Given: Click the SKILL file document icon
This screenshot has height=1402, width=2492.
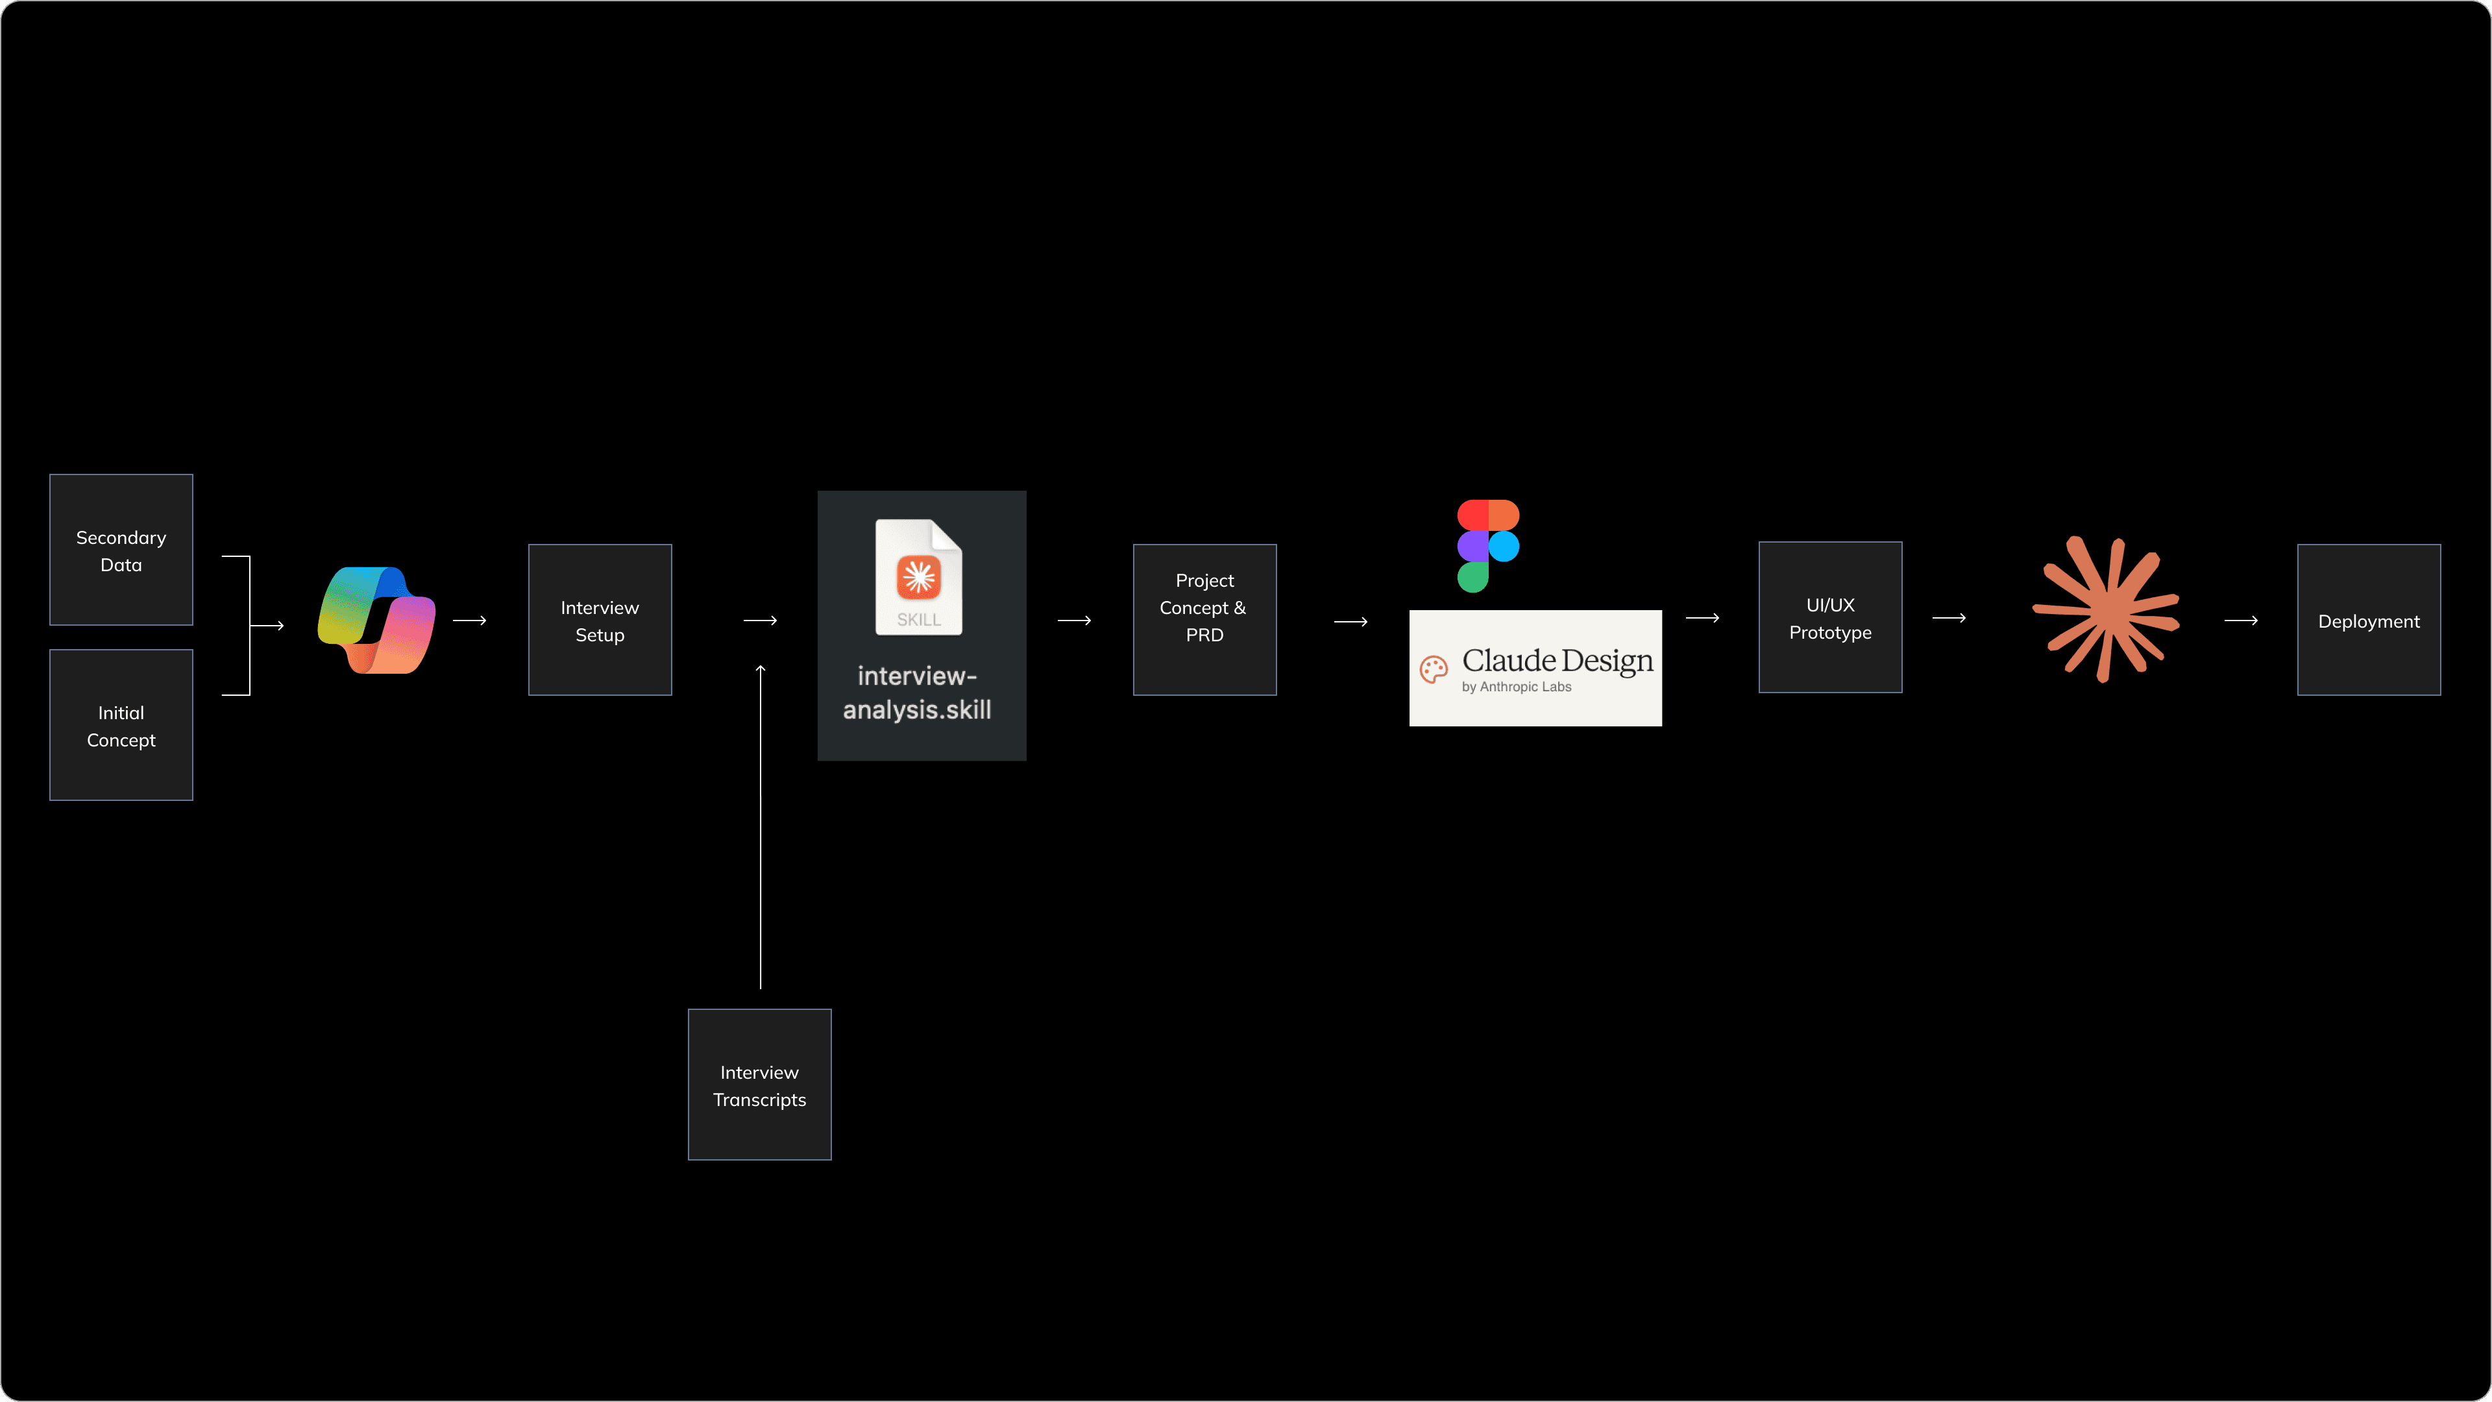Looking at the screenshot, I should 918,578.
